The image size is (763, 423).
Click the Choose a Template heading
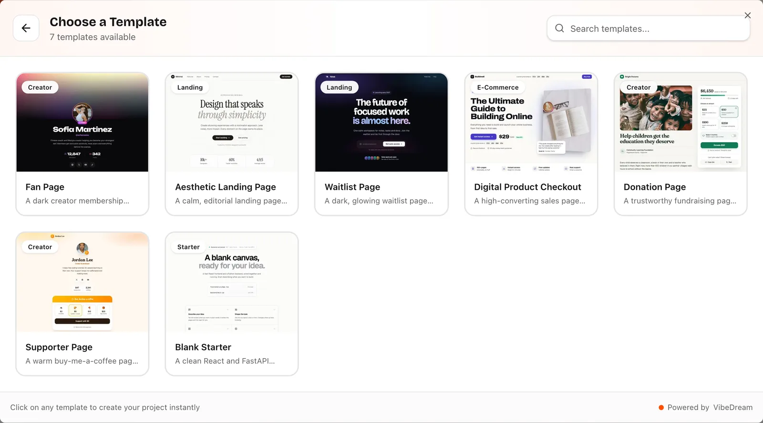tap(108, 22)
